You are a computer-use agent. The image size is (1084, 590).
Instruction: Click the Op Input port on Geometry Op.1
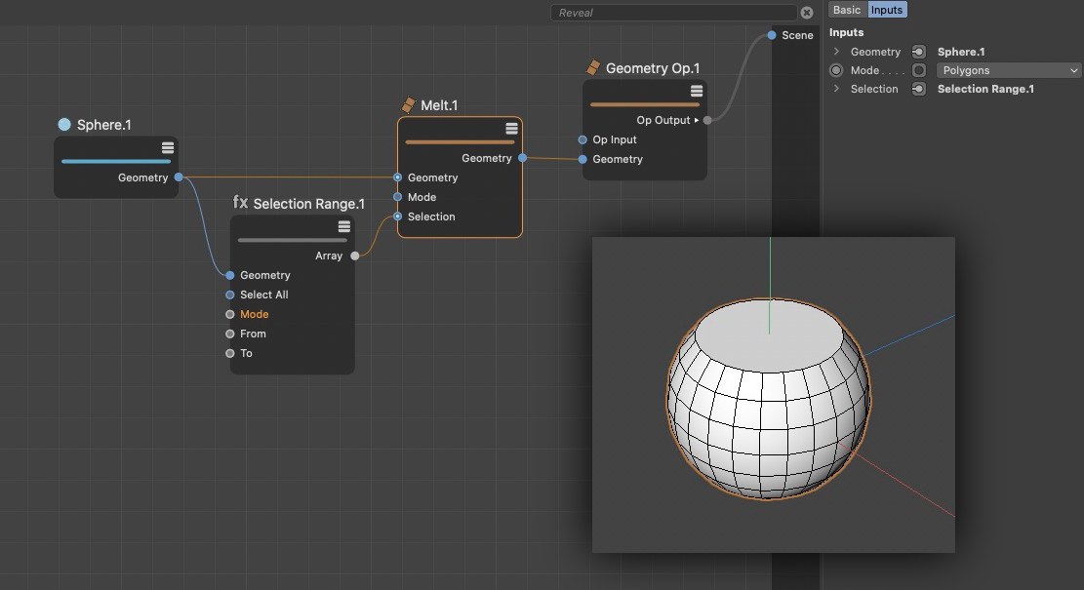[582, 139]
